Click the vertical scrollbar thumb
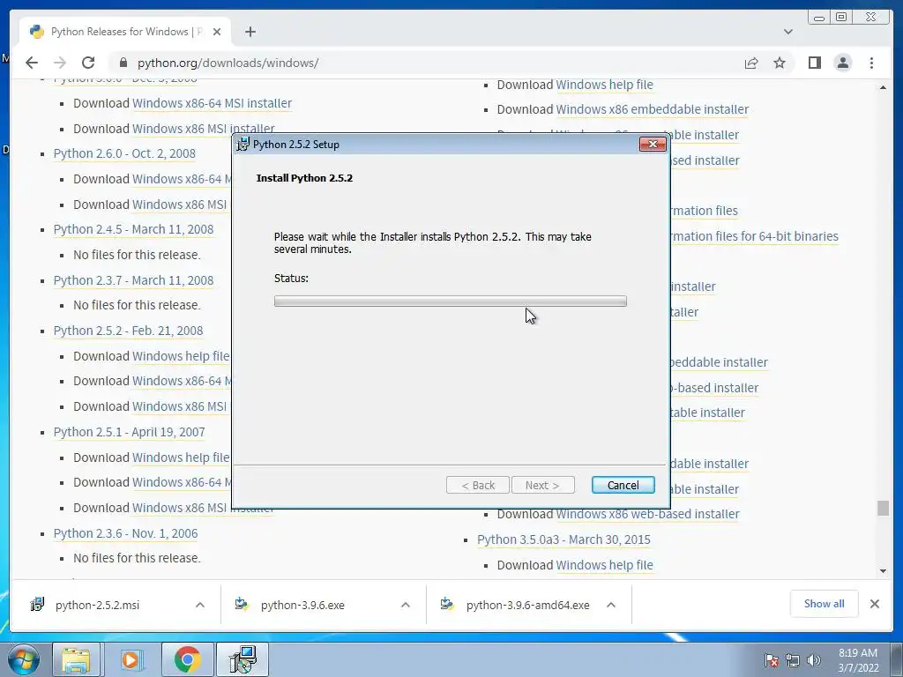 point(883,509)
